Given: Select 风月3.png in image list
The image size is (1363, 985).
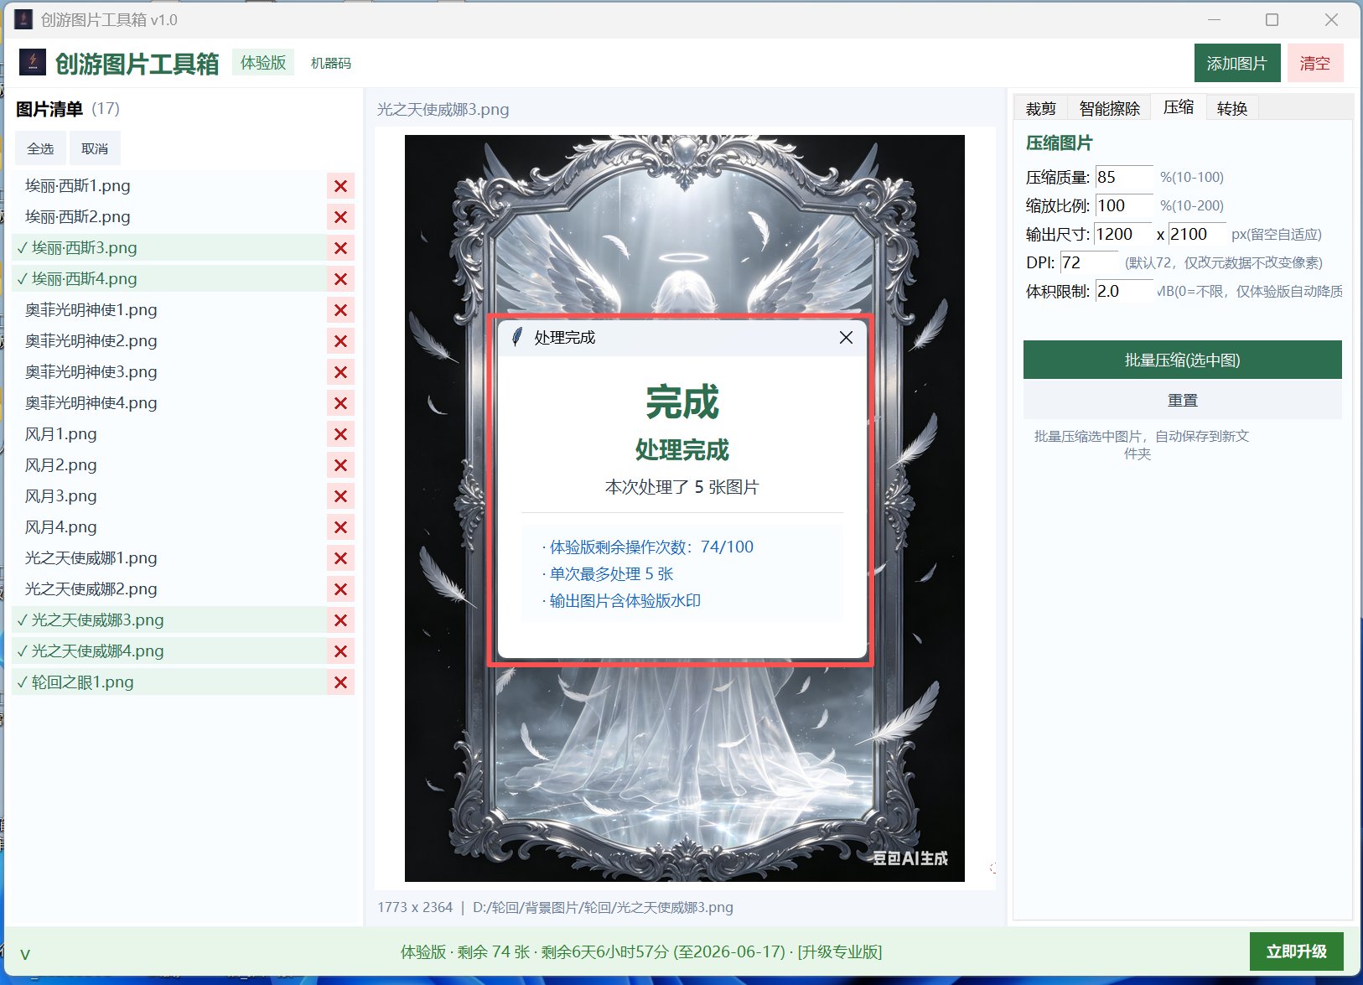Looking at the screenshot, I should click(169, 496).
